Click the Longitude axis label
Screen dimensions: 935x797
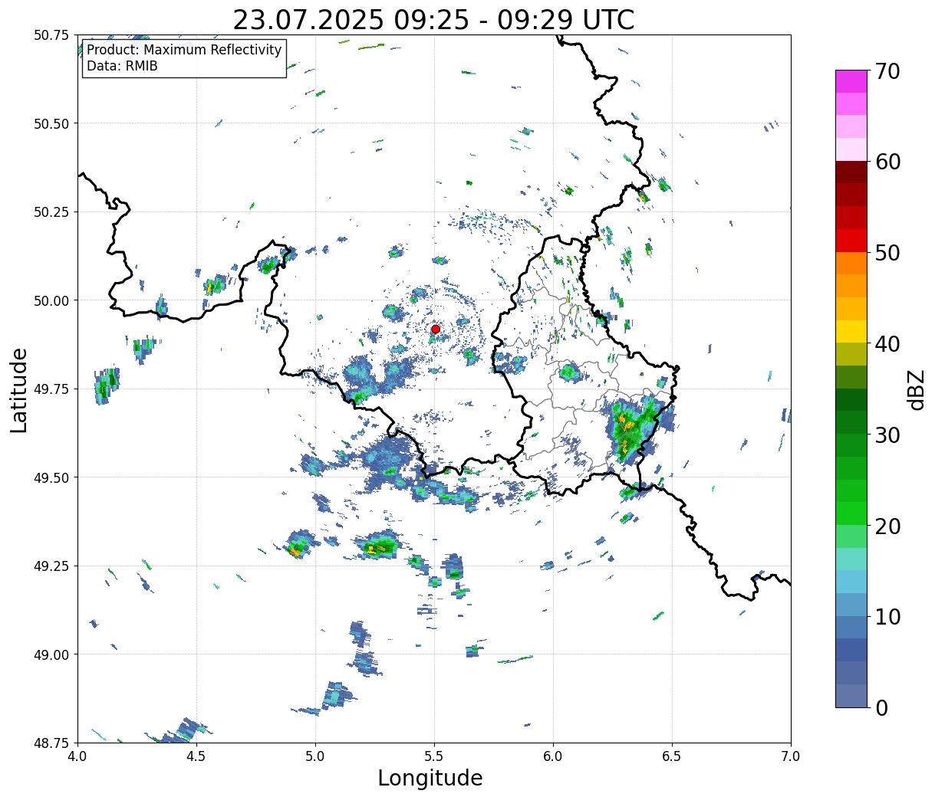[430, 778]
